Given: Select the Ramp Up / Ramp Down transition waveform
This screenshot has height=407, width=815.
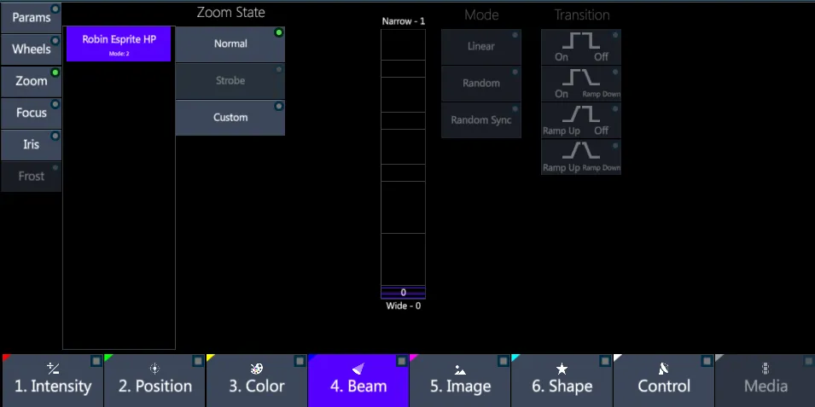Looking at the screenshot, I should coord(581,157).
